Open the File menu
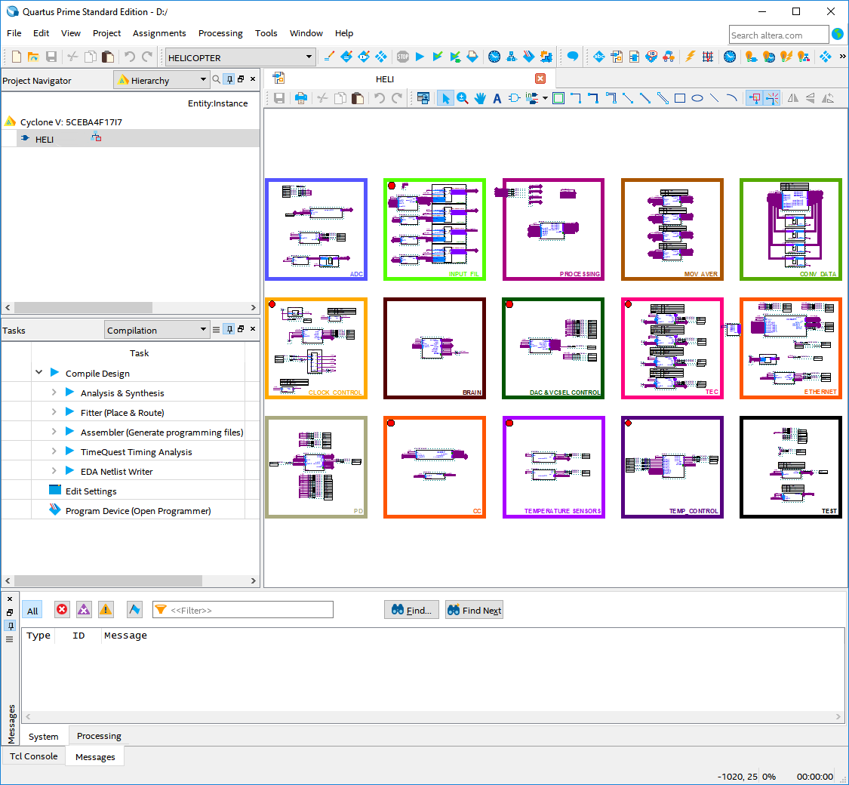This screenshot has height=785, width=849. pos(14,33)
